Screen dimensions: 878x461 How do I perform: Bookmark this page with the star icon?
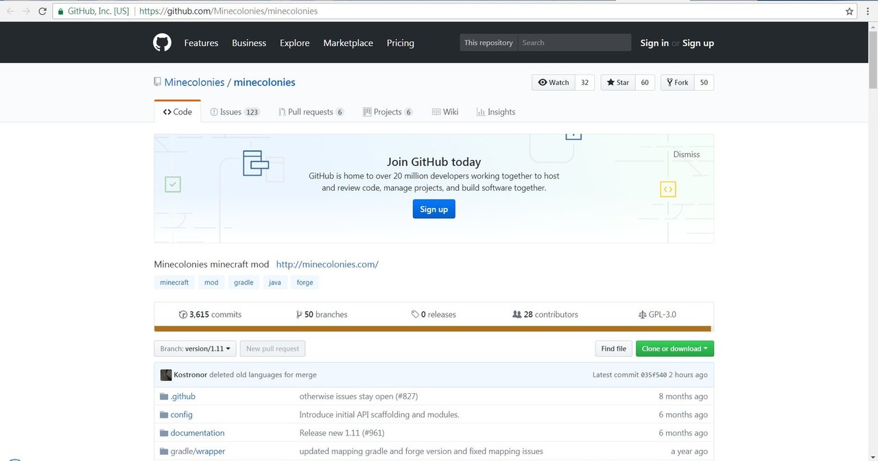849,11
